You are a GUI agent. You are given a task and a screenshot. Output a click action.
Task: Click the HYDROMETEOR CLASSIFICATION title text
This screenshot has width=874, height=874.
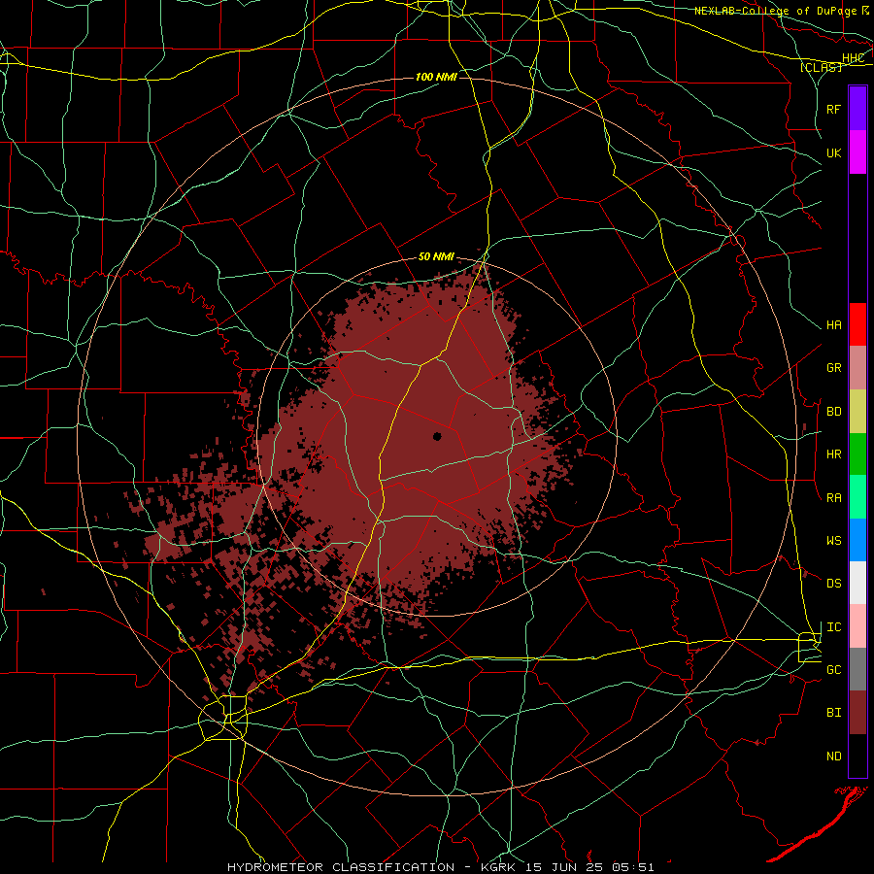click(x=341, y=867)
